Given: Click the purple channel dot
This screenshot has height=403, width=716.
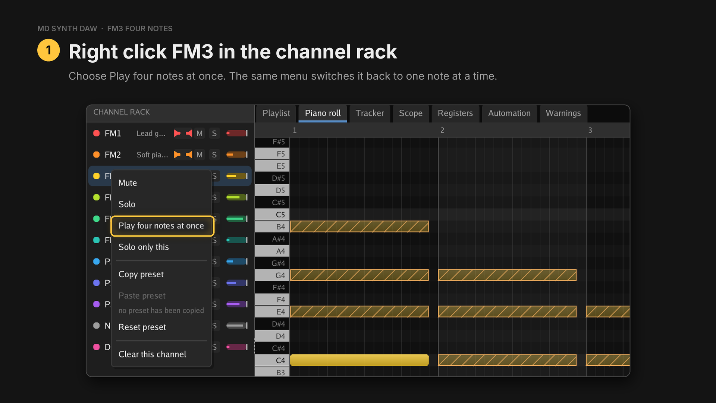Looking at the screenshot, I should pyautogui.click(x=97, y=304).
